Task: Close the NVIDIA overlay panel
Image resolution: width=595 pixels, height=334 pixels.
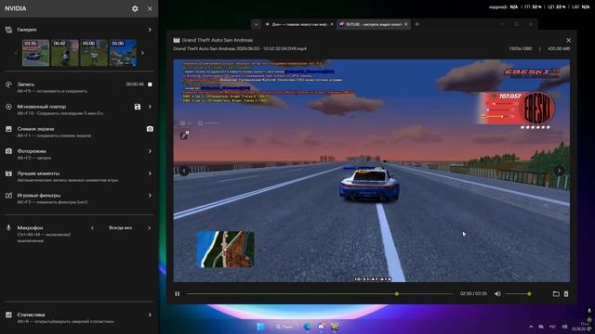Action: pyautogui.click(x=150, y=8)
